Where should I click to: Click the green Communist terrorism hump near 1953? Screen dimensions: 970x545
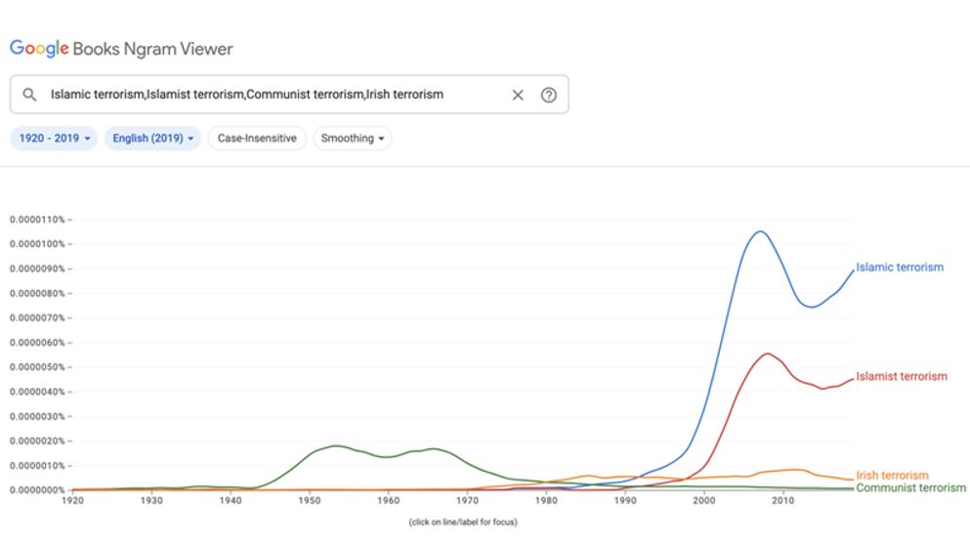pyautogui.click(x=335, y=446)
